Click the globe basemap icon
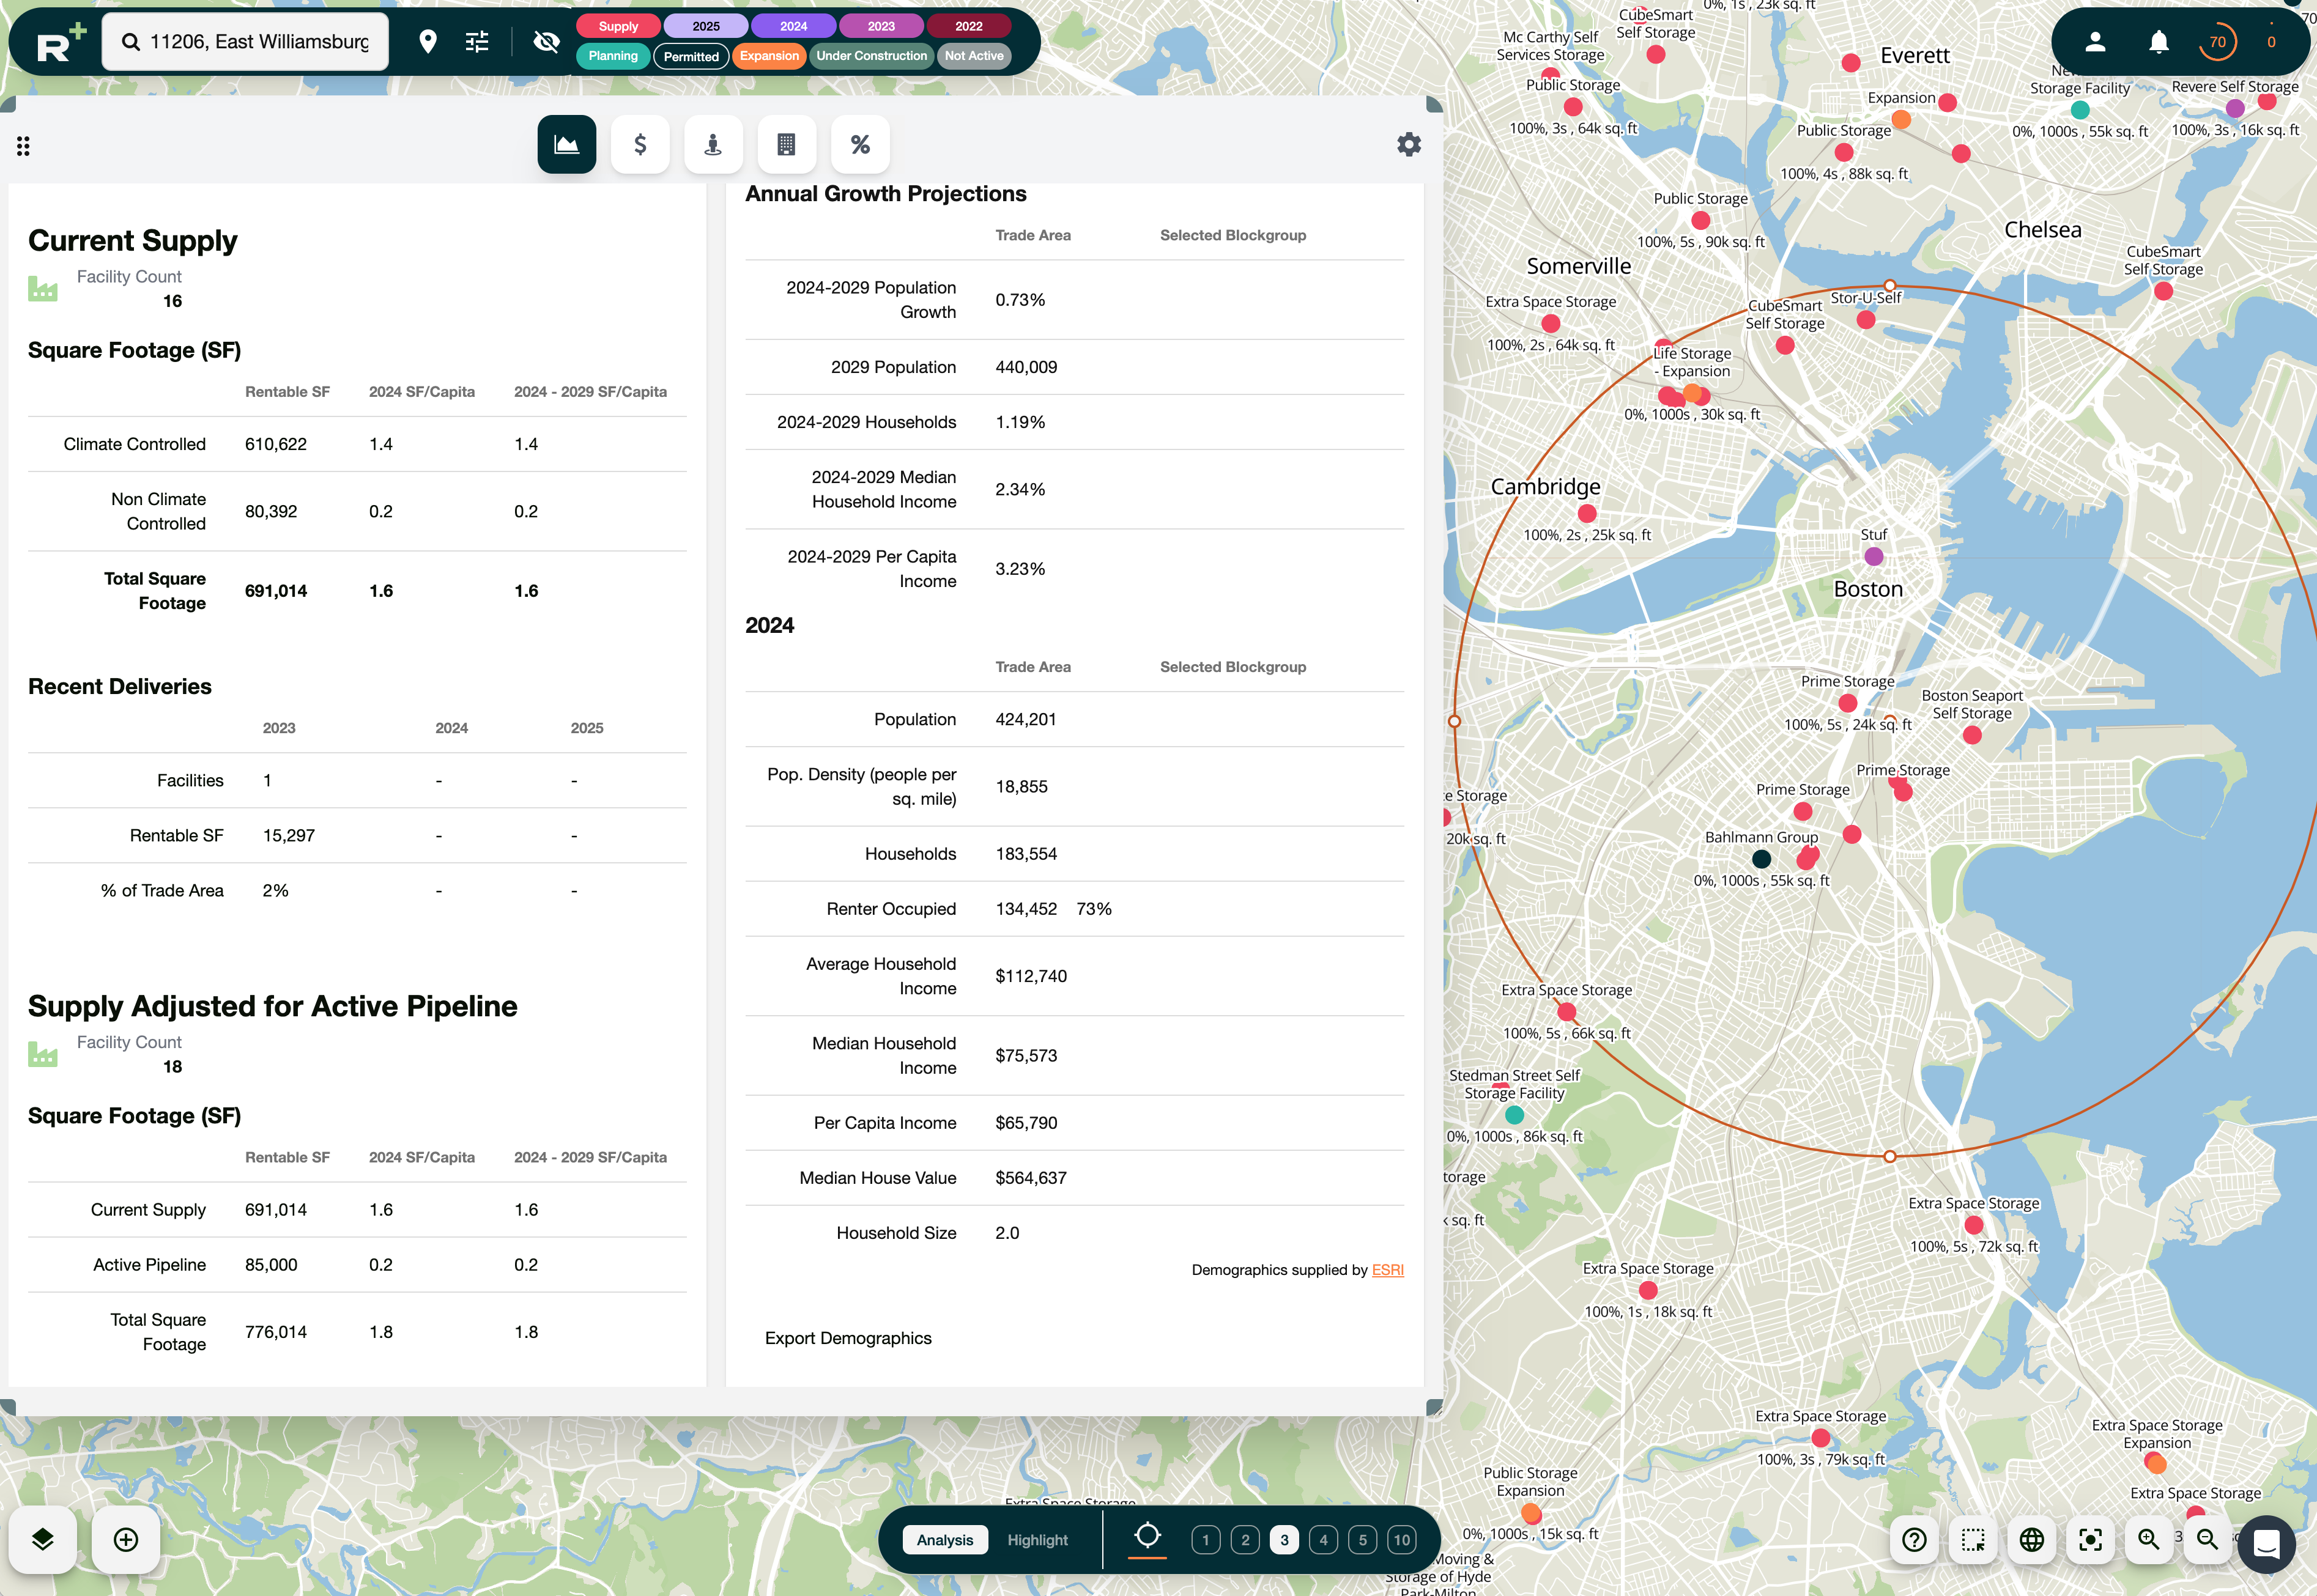The height and width of the screenshot is (1596, 2317). pyautogui.click(x=2031, y=1539)
